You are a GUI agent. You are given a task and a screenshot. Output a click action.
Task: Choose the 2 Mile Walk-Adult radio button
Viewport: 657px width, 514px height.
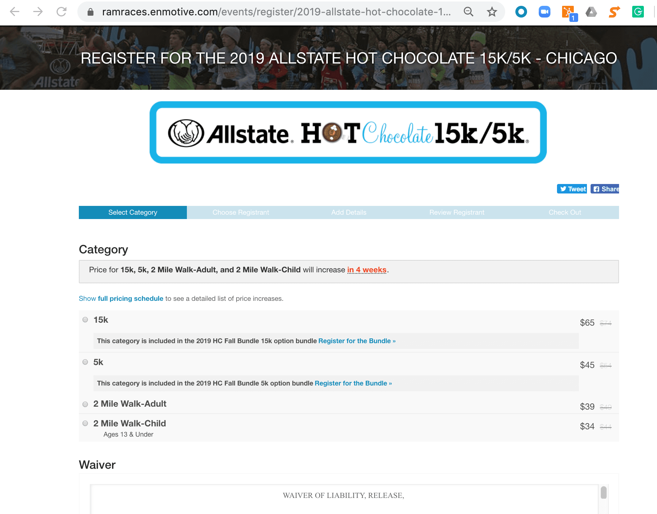[85, 404]
